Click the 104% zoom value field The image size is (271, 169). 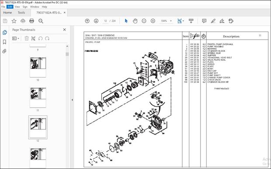[x=164, y=21]
